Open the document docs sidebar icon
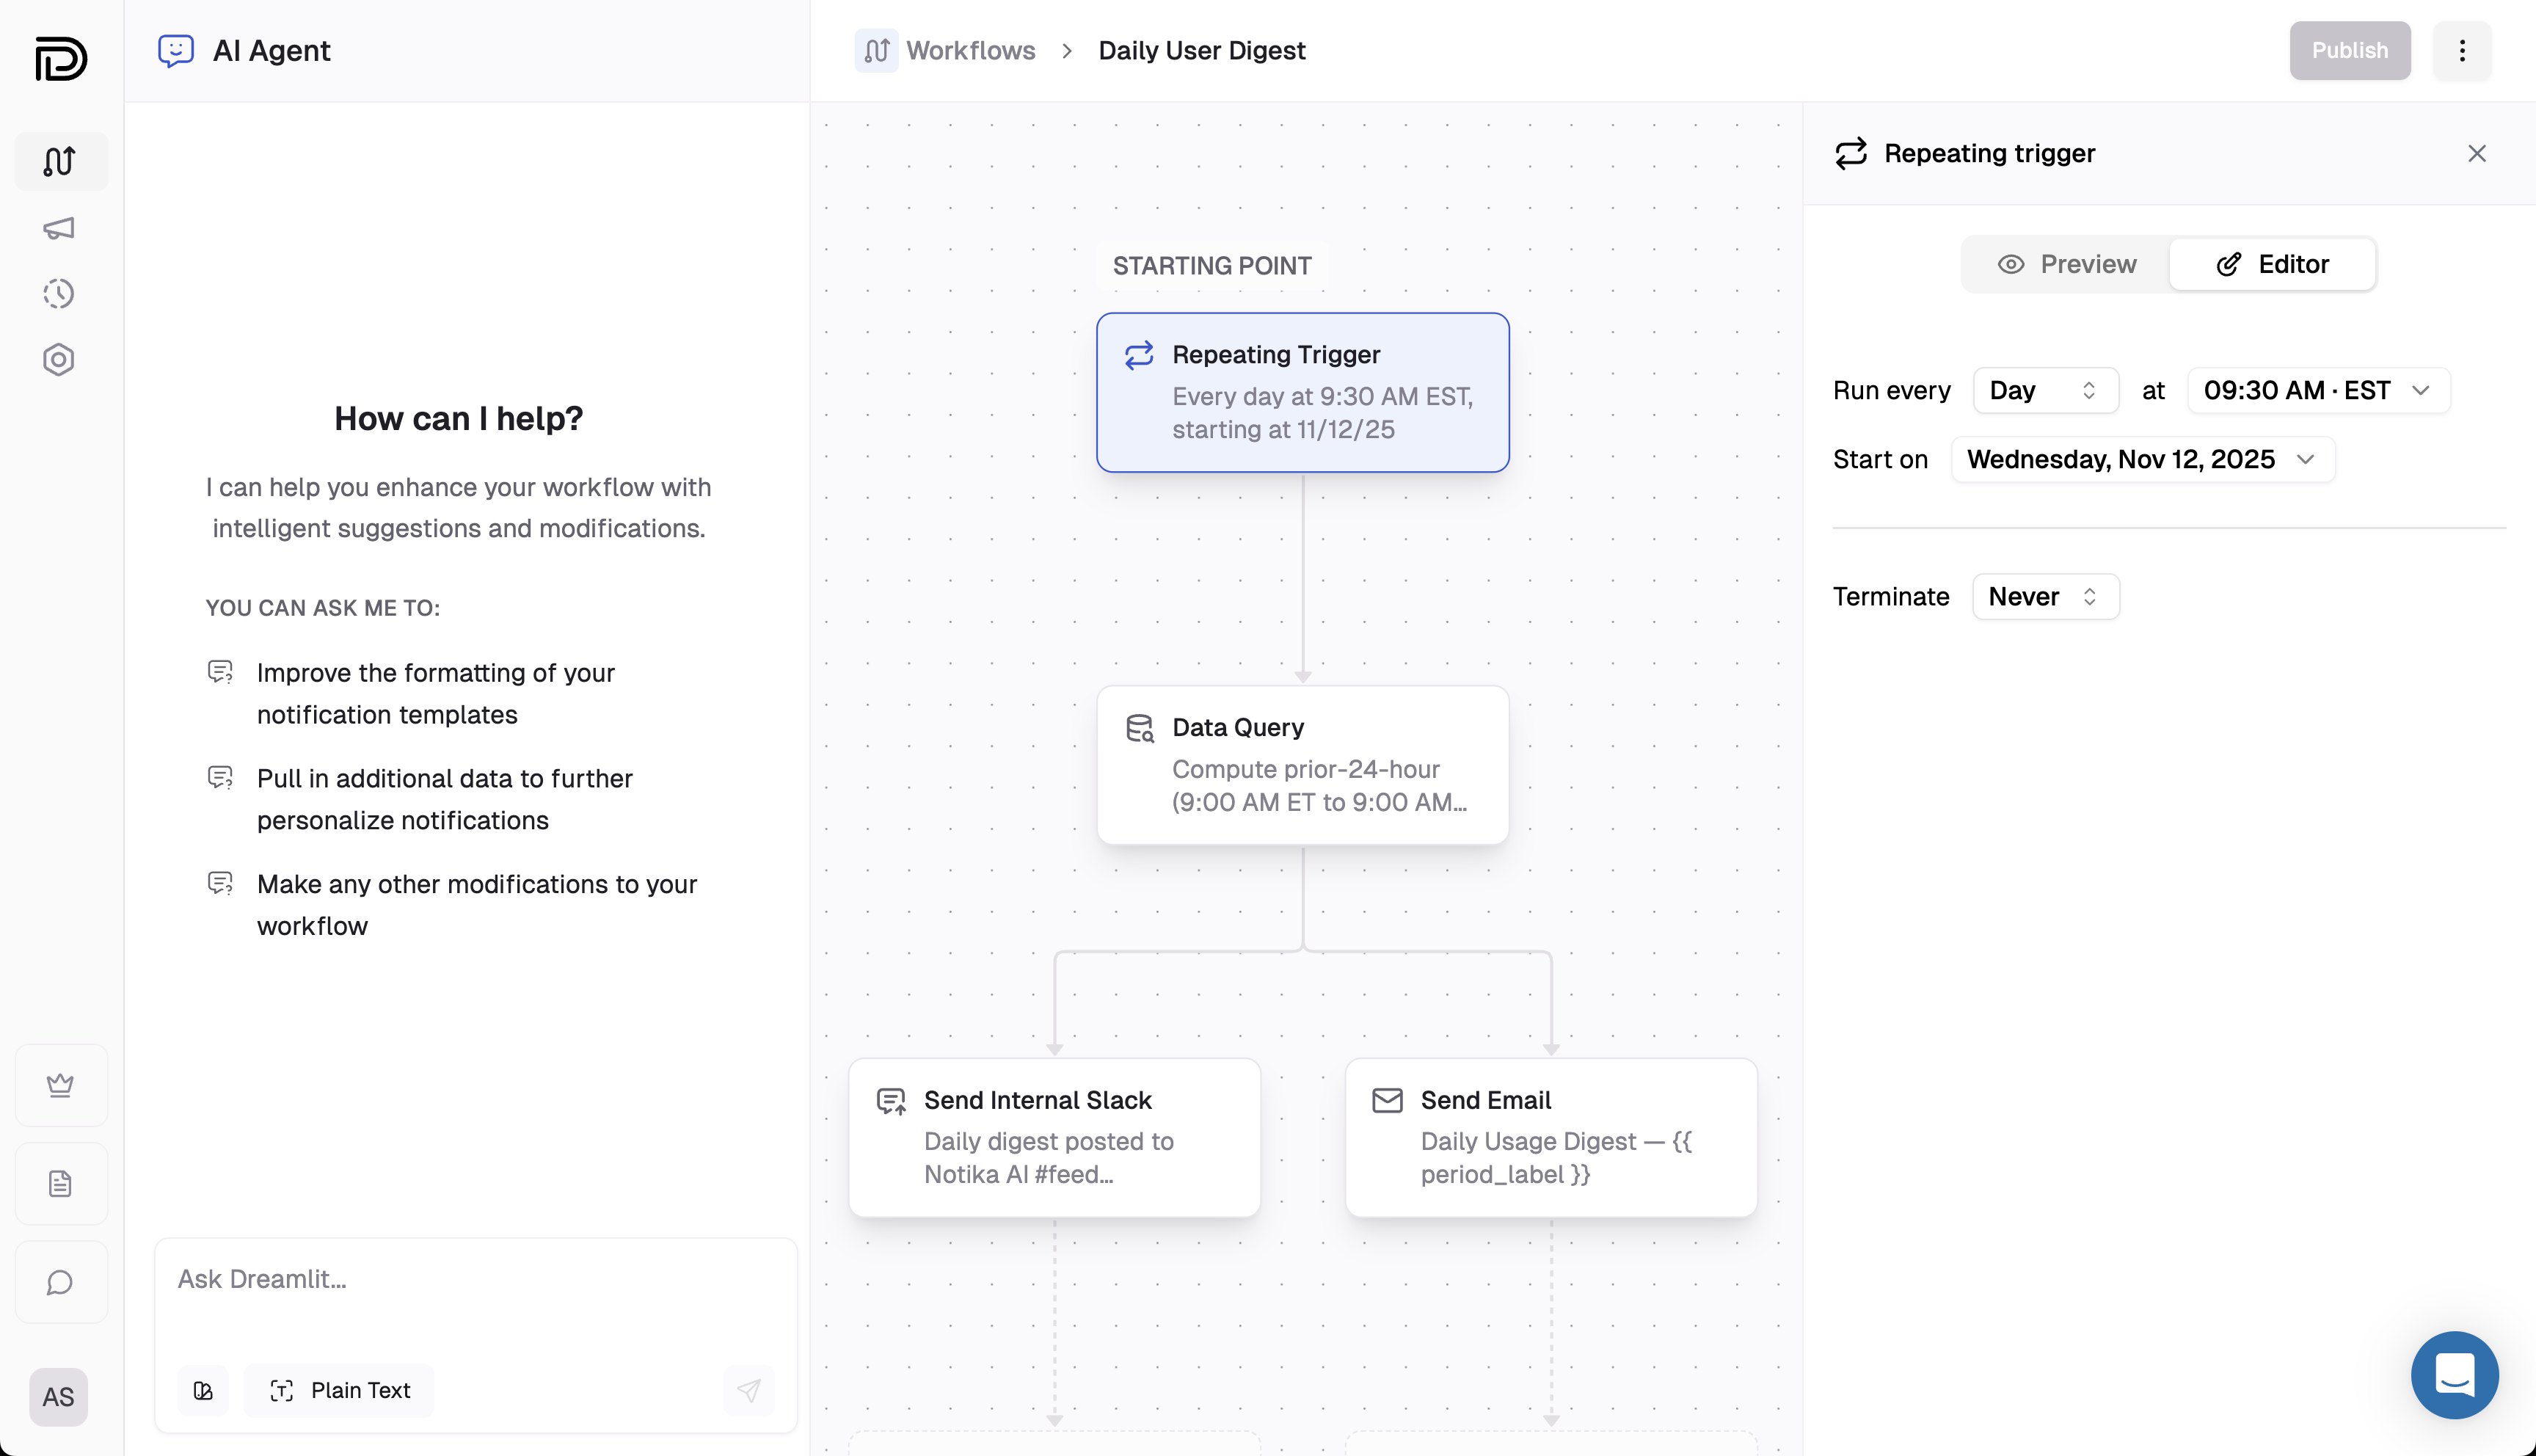The height and width of the screenshot is (1456, 2536). point(61,1184)
